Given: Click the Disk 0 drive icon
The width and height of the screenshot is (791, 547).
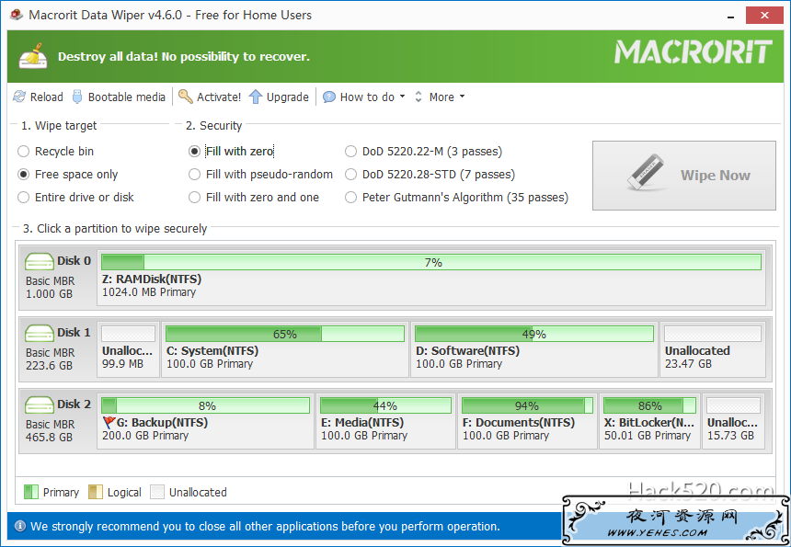Looking at the screenshot, I should pos(40,261).
